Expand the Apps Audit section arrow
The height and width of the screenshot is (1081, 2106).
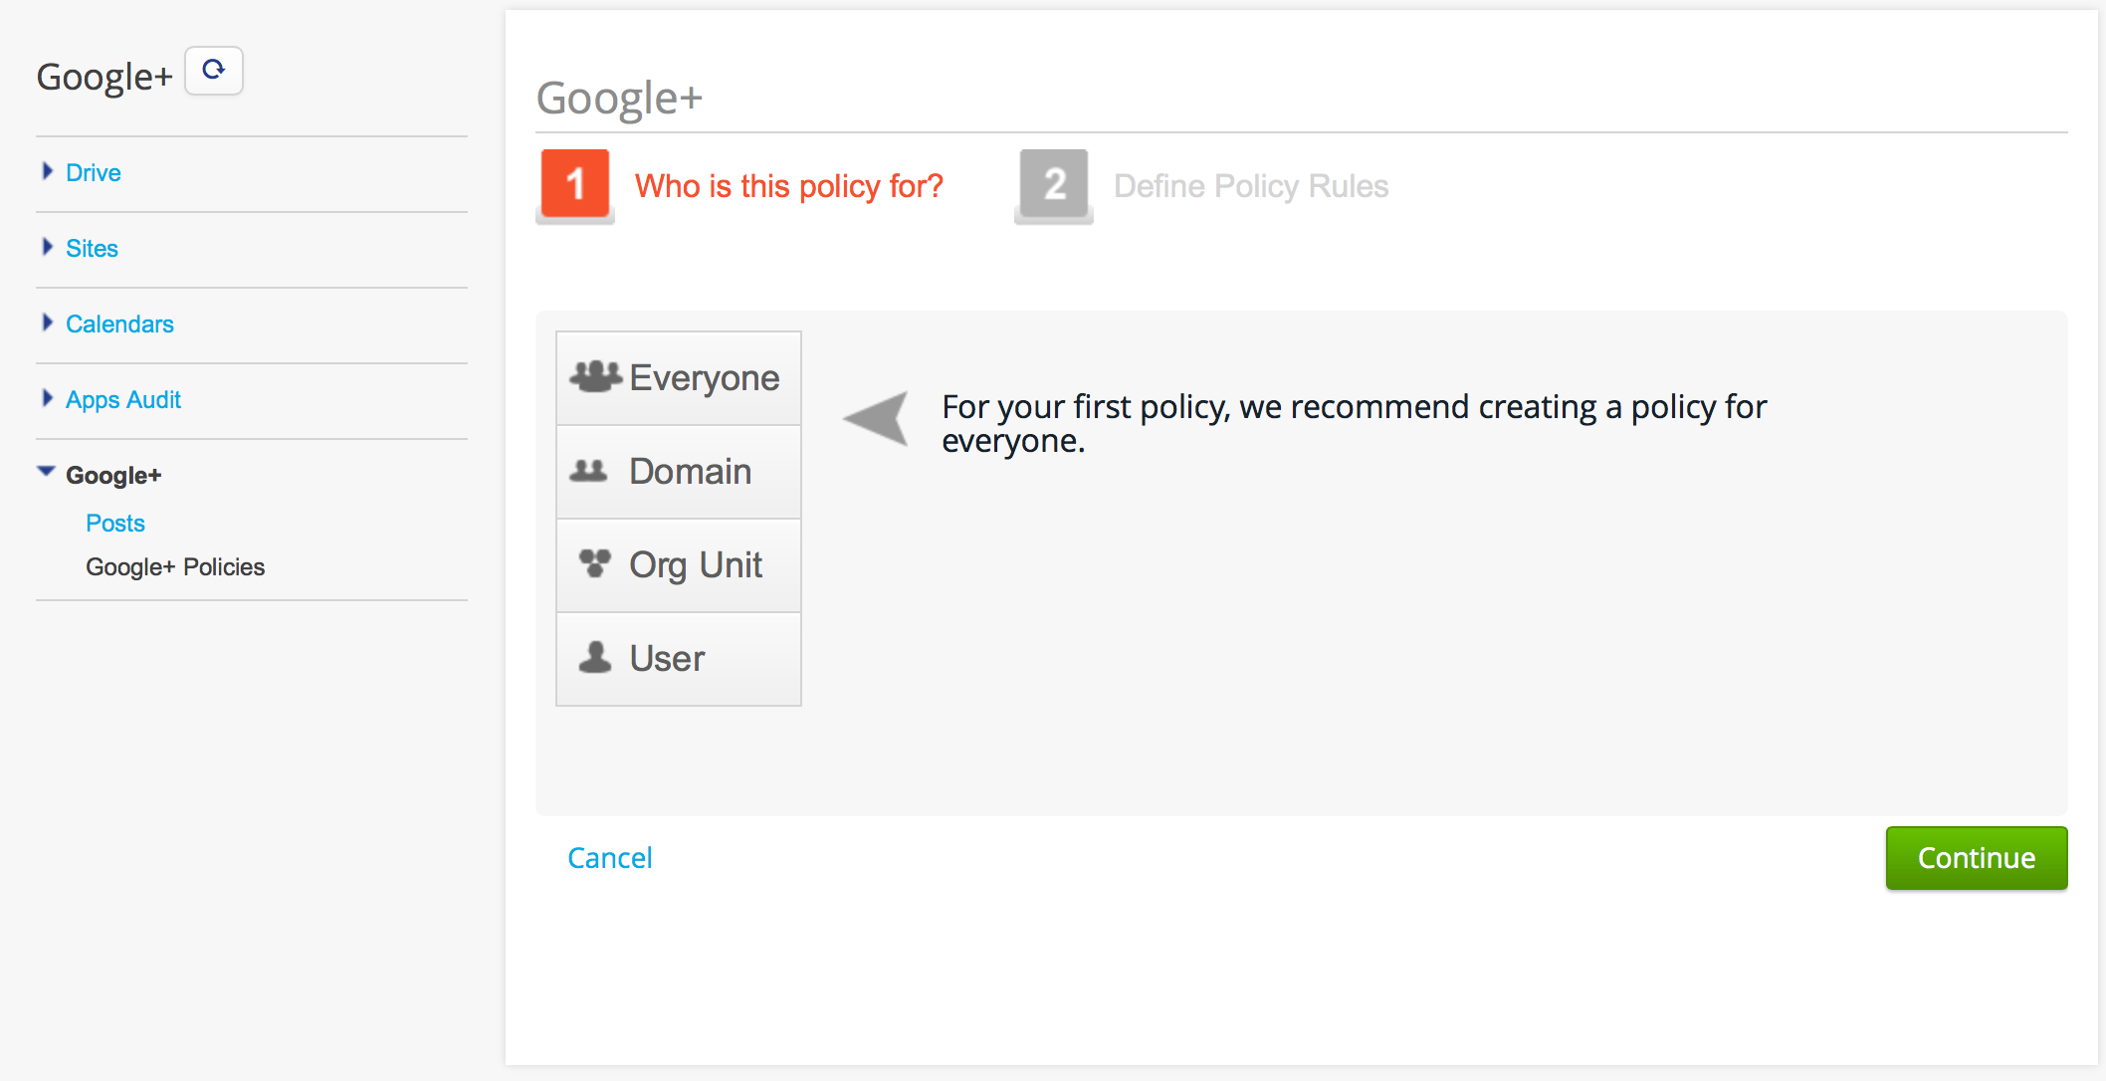pos(47,398)
